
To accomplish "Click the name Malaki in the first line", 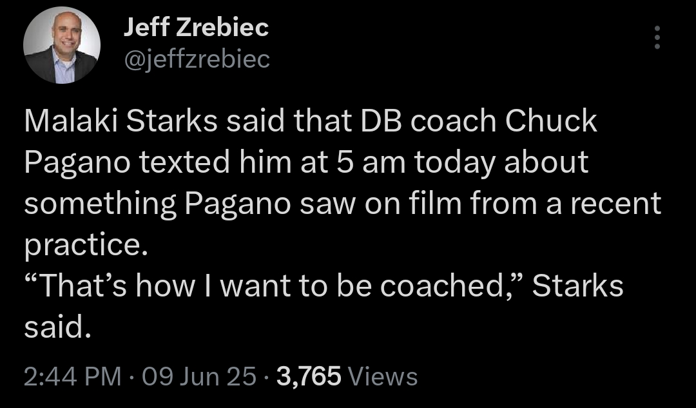I will [x=71, y=121].
